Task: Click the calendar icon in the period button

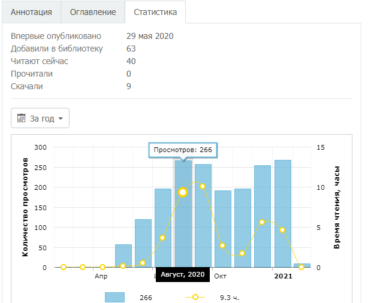Action: tap(22, 118)
